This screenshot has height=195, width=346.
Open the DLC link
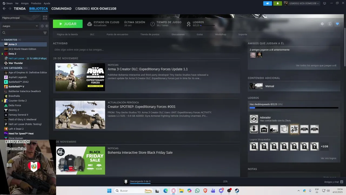pyautogui.click(x=92, y=34)
